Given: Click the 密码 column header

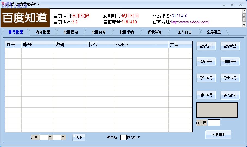Looking at the screenshot, I should [70, 45].
